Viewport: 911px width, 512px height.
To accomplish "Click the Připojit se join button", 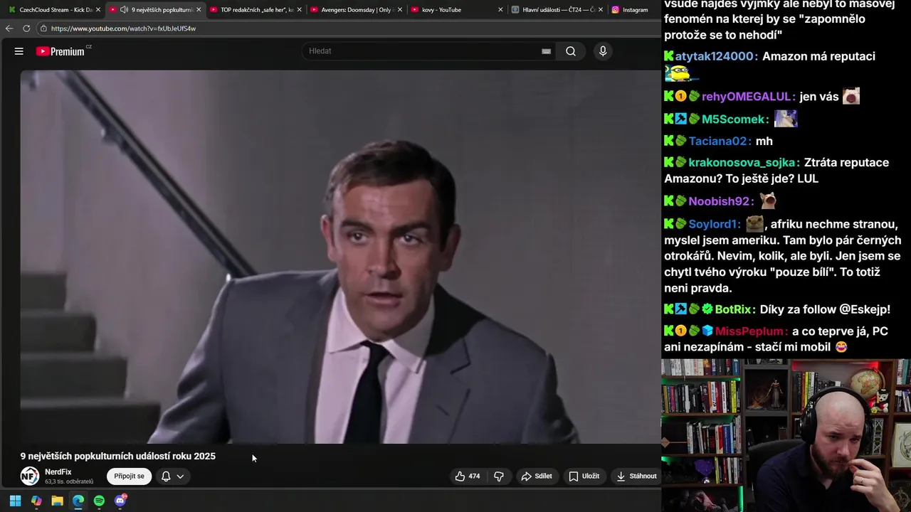I will click(130, 476).
